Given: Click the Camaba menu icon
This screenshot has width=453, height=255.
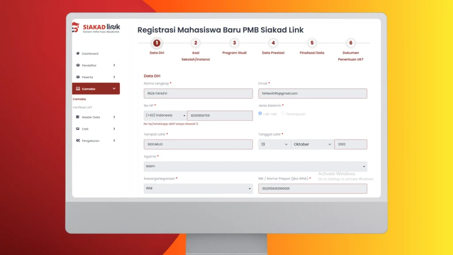Looking at the screenshot, I should [78, 89].
